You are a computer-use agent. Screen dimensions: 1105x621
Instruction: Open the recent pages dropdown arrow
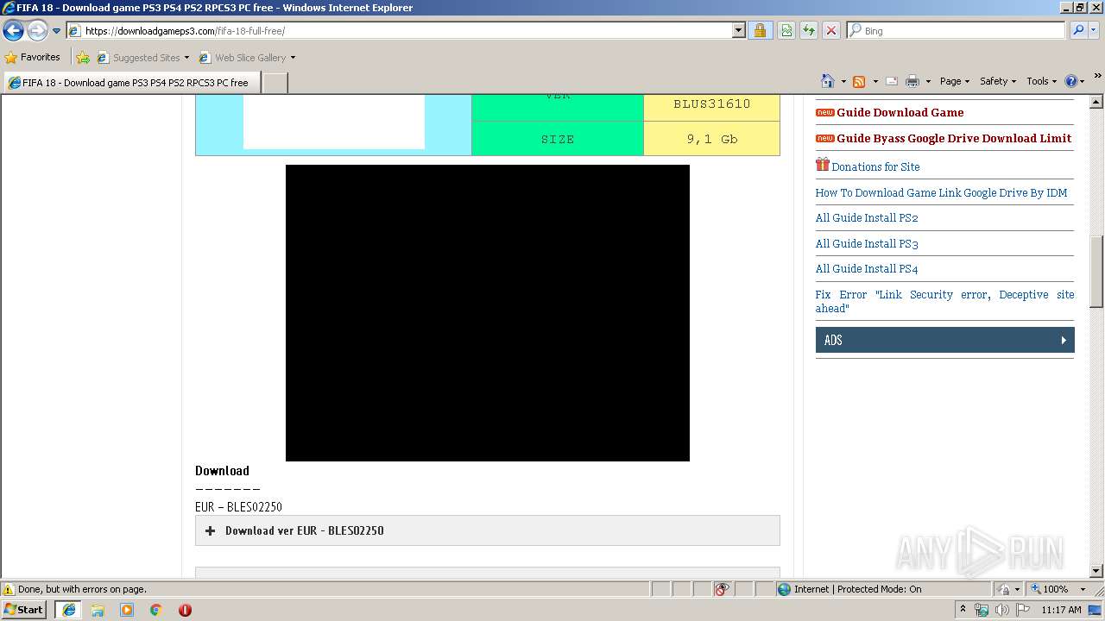[56, 31]
